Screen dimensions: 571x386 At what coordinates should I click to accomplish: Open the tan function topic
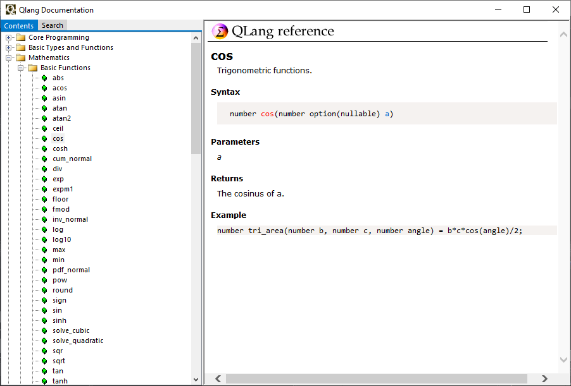[x=58, y=371]
